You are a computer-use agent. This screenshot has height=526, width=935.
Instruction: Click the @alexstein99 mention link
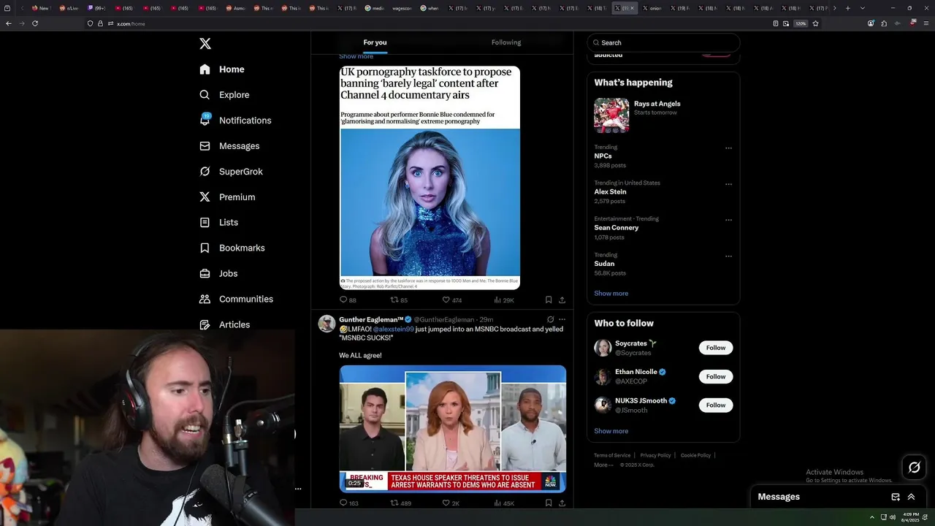(394, 329)
